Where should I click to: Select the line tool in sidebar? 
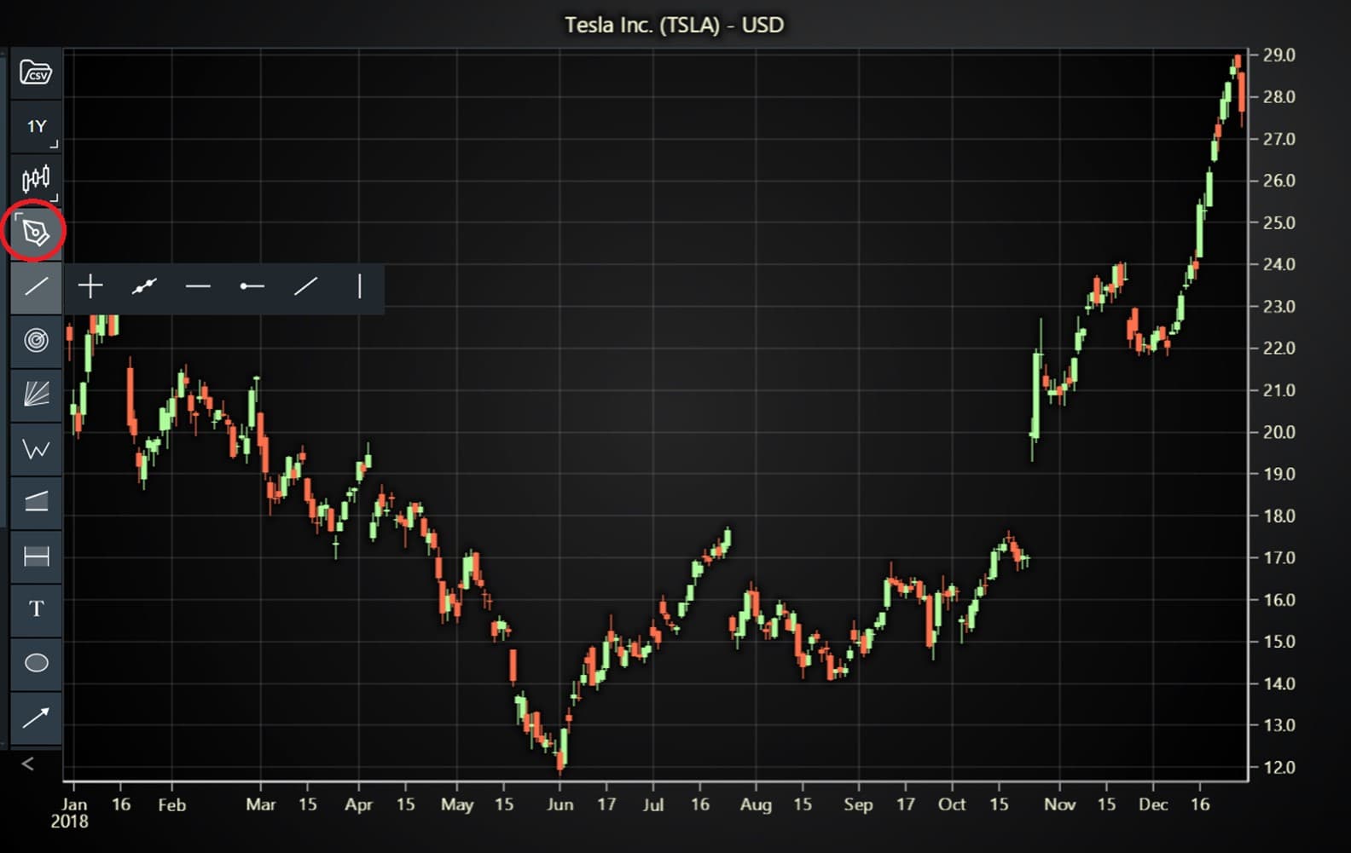click(36, 286)
